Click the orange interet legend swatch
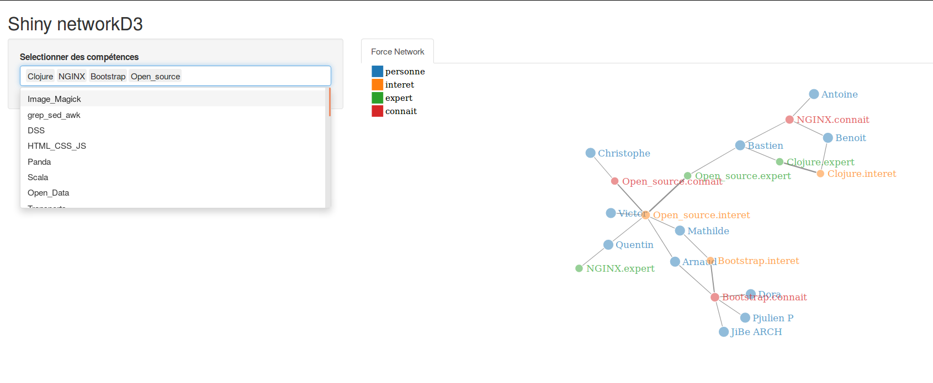 (x=377, y=84)
